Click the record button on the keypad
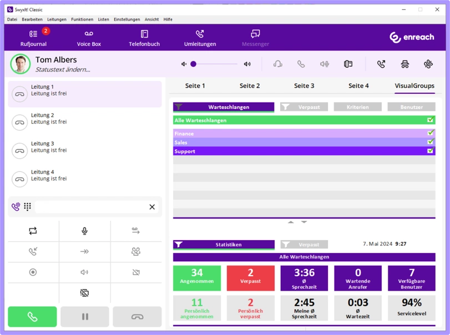450x335 pixels. (33, 272)
